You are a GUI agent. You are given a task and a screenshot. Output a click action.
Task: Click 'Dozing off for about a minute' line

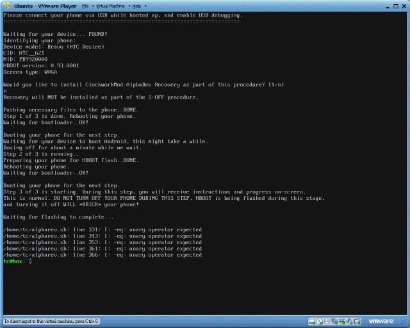72,147
